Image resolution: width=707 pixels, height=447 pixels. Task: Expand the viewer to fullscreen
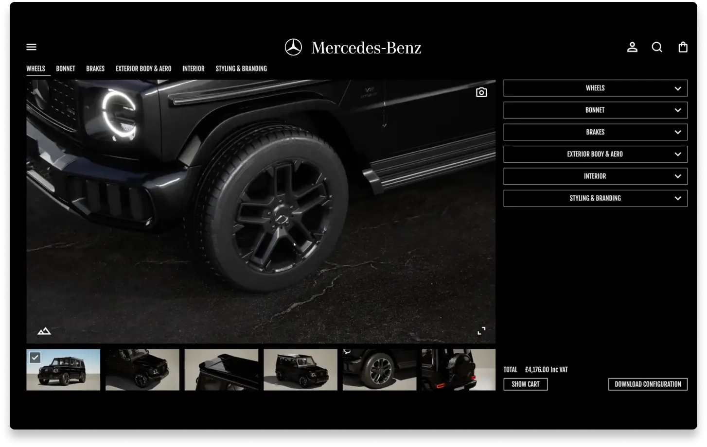[x=481, y=330]
